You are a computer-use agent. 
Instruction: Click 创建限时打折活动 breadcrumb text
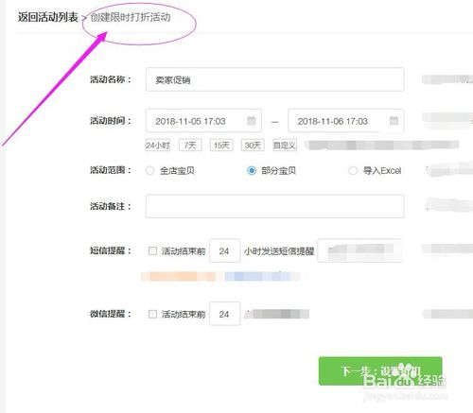click(131, 17)
